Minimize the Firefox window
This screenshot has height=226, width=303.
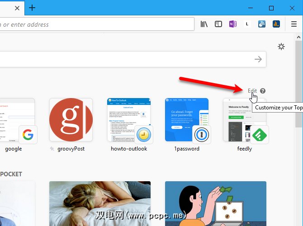[x=251, y=8]
